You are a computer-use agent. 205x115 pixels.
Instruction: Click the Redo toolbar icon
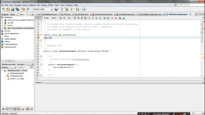pos(28,9)
